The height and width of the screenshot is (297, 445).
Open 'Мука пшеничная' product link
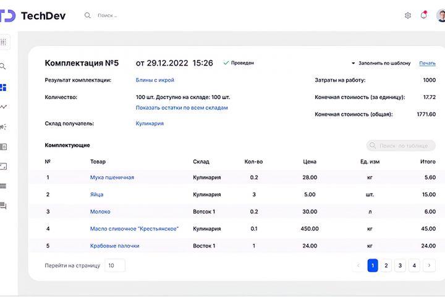pos(112,178)
